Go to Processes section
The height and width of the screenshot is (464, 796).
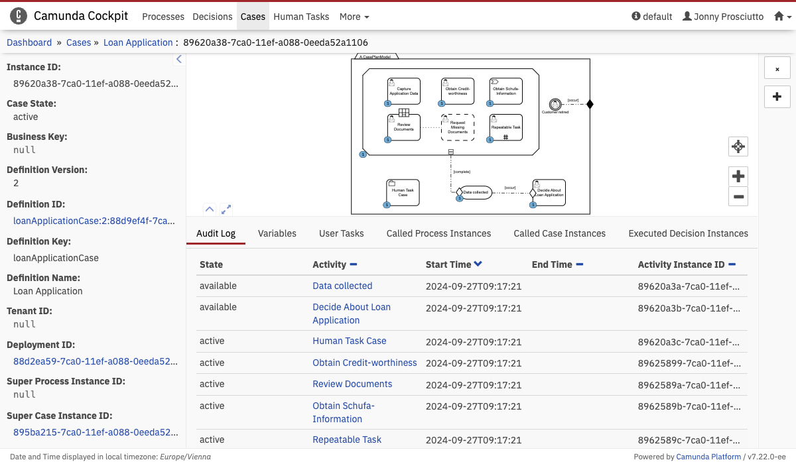coord(163,17)
